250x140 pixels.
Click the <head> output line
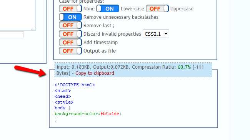[63, 96]
